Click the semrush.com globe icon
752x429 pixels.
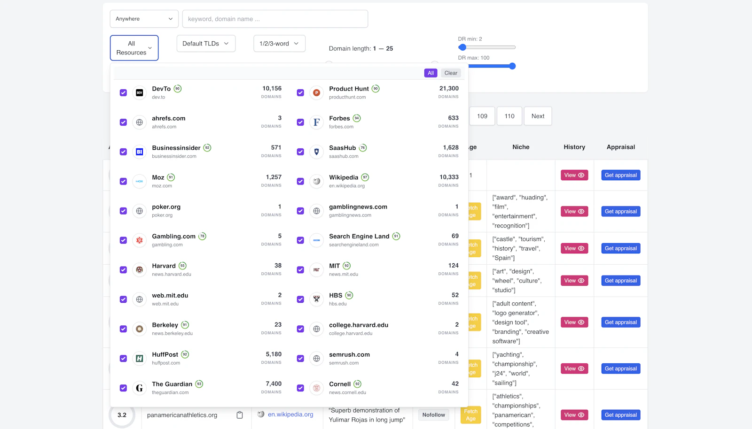[x=317, y=359]
